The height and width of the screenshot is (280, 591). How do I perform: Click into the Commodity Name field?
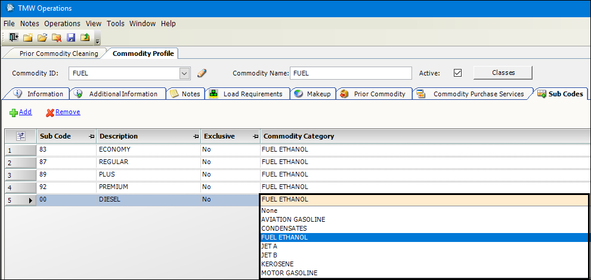351,73
